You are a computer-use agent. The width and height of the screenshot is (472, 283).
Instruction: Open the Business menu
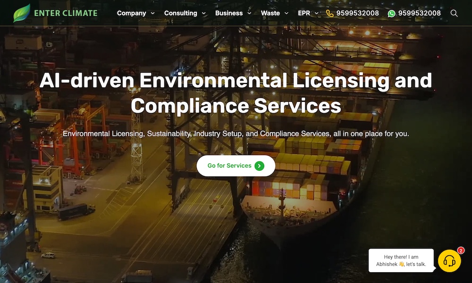tap(228, 13)
